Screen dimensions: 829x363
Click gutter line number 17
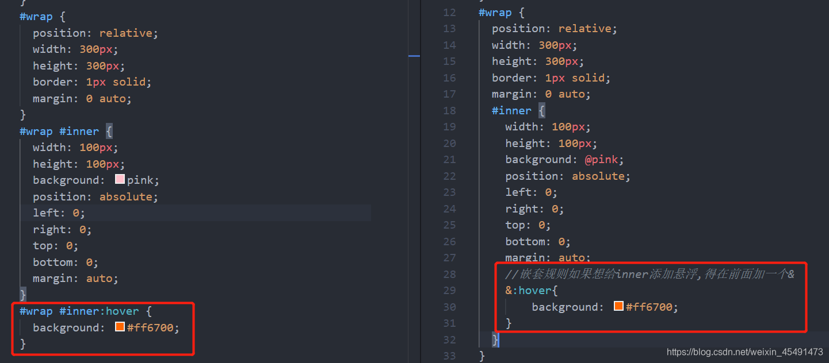tap(450, 94)
